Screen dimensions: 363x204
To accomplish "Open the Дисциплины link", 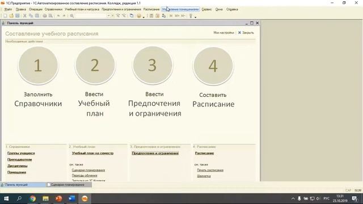I will (18, 166).
